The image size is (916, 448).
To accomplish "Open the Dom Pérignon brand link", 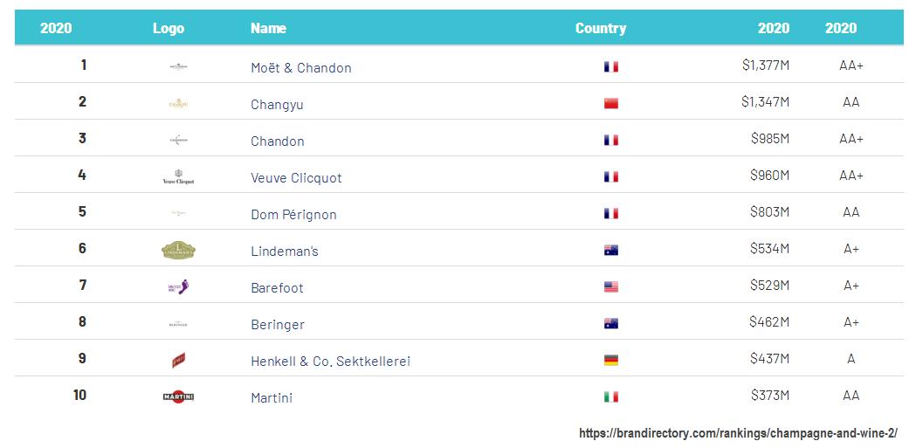I will point(293,214).
